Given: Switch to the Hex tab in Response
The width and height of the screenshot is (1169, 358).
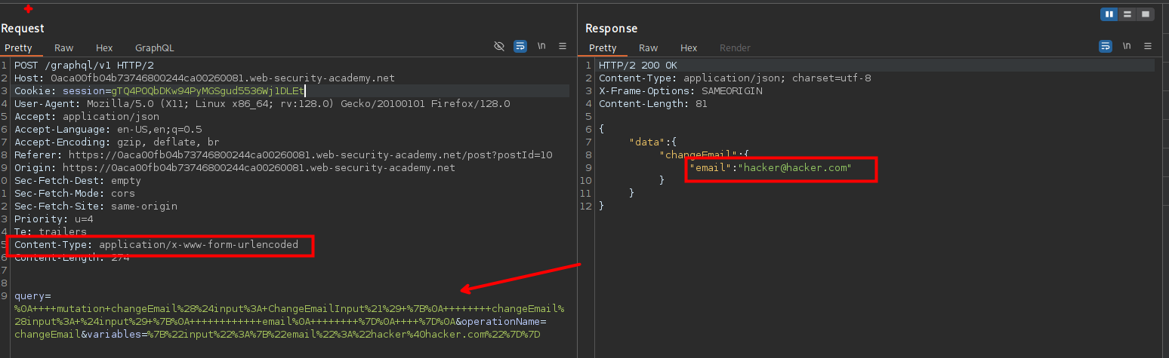Looking at the screenshot, I should click(689, 47).
